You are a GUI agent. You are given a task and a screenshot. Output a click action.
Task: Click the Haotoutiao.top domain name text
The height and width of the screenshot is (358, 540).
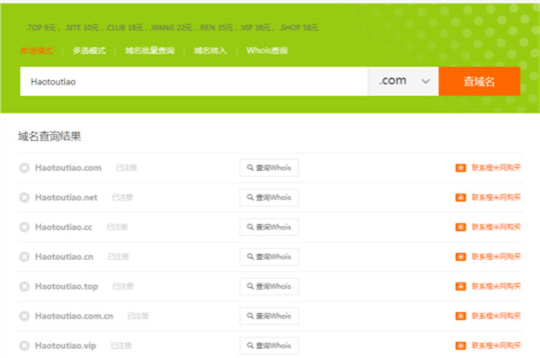click(x=67, y=286)
